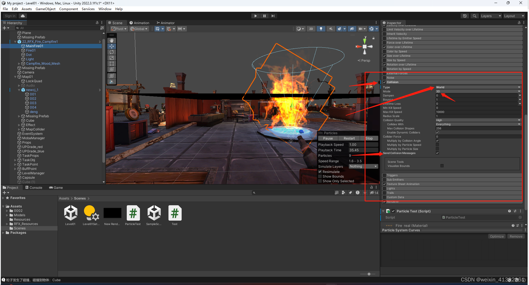Open the GameObject menu
529x285 pixels.
pyautogui.click(x=46, y=9)
